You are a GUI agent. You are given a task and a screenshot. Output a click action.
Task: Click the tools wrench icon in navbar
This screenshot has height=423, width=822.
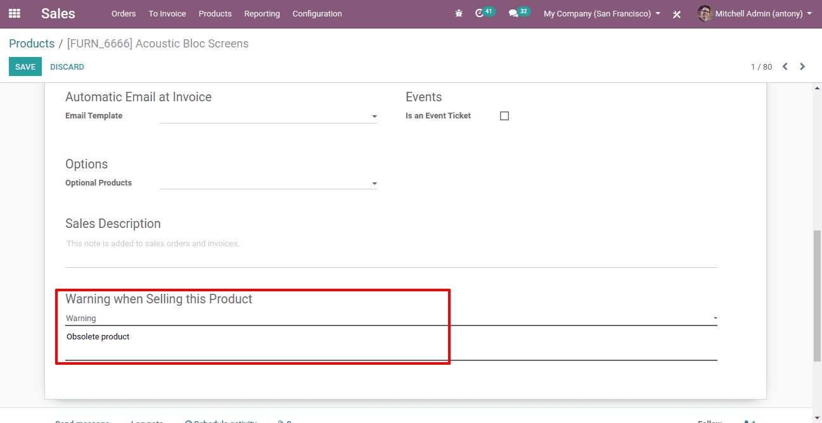point(677,14)
